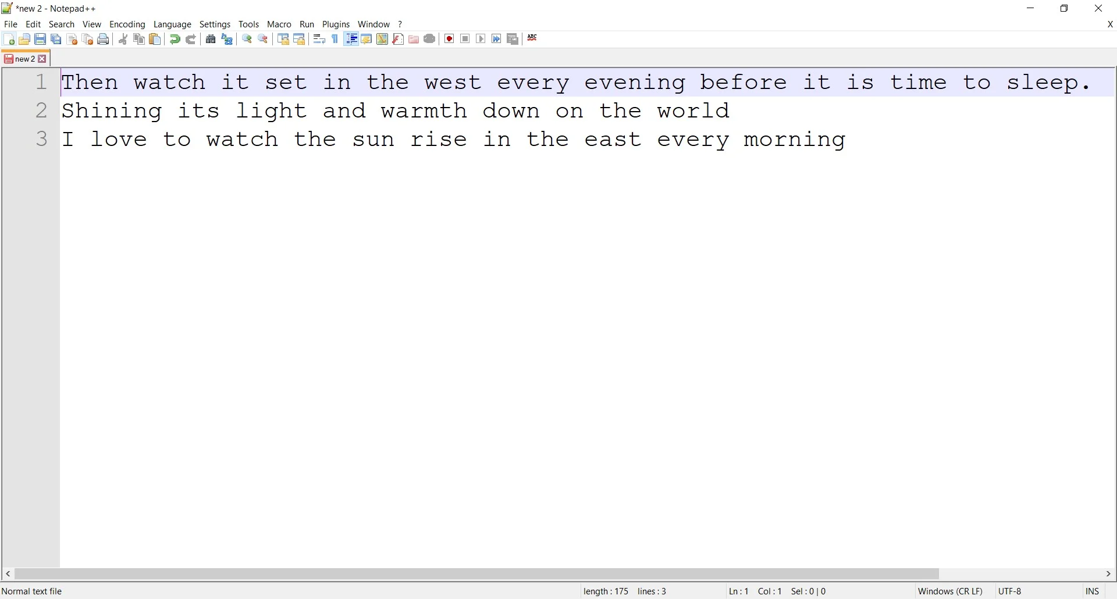This screenshot has width=1117, height=599.
Task: Click the Close document toolbar icon
Action: tap(72, 39)
